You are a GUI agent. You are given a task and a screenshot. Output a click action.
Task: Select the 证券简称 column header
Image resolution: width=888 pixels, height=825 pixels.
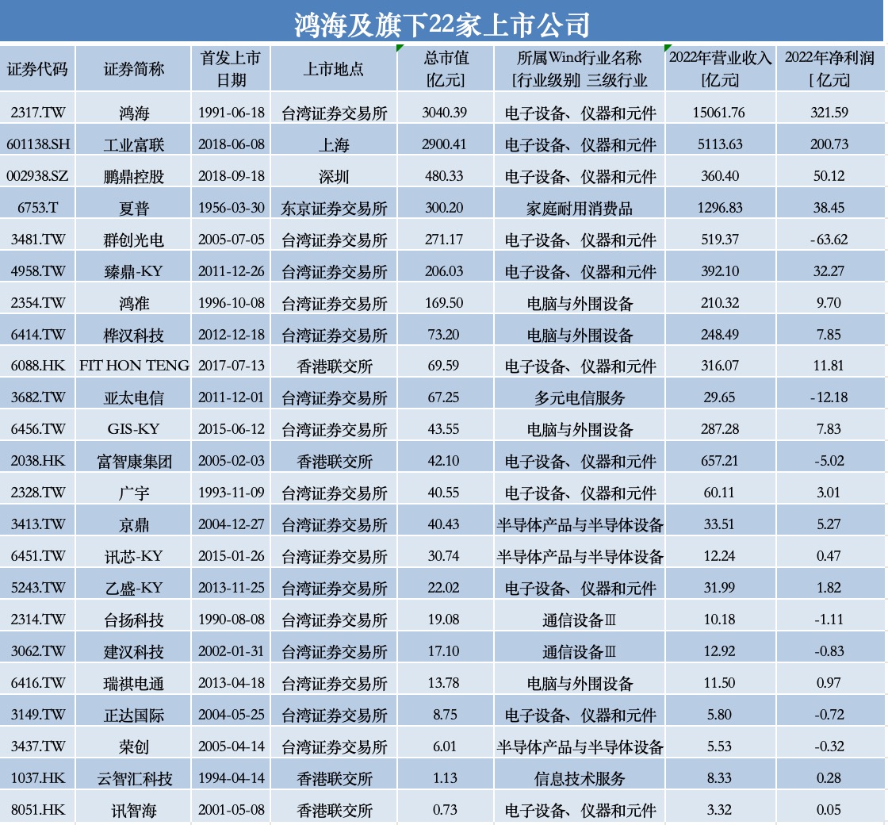[x=134, y=69]
